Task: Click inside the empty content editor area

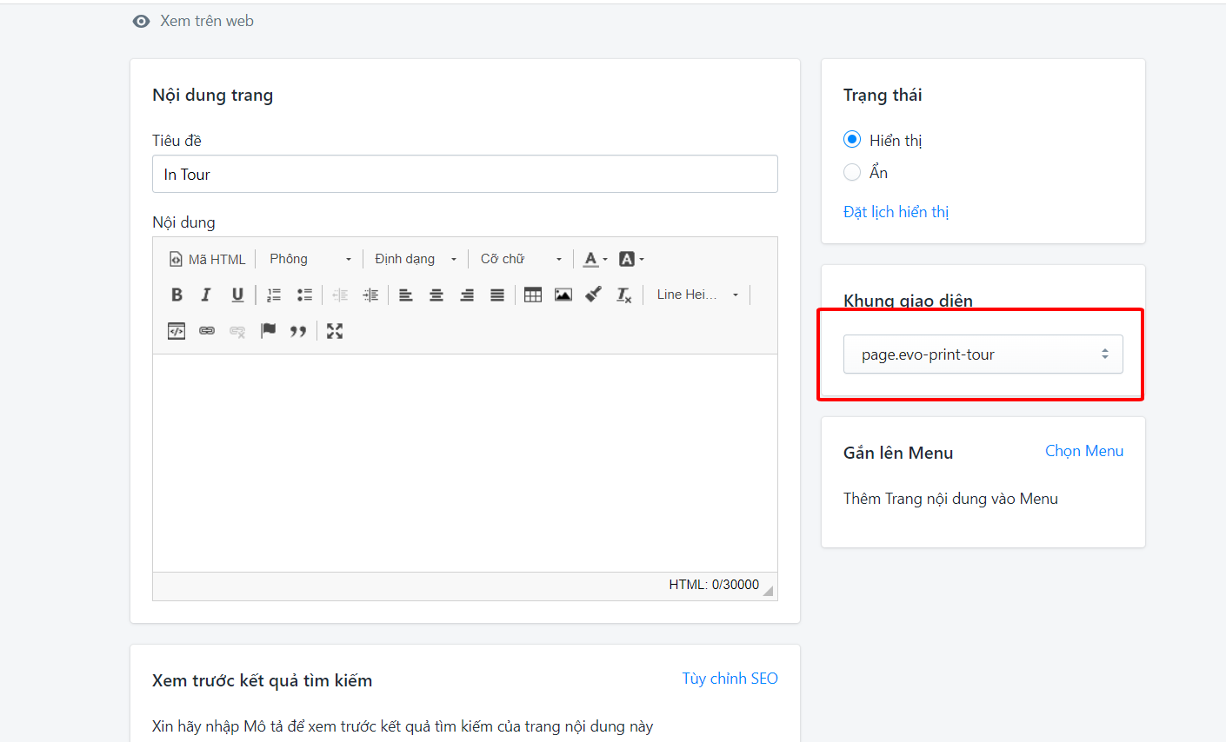Action: pyautogui.click(x=465, y=463)
